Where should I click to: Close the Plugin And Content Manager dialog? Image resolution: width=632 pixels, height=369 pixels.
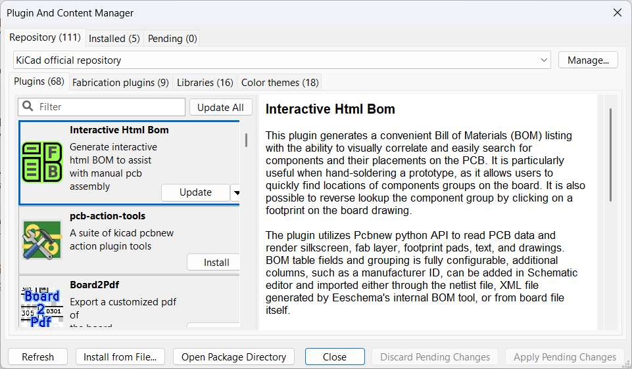[617, 13]
